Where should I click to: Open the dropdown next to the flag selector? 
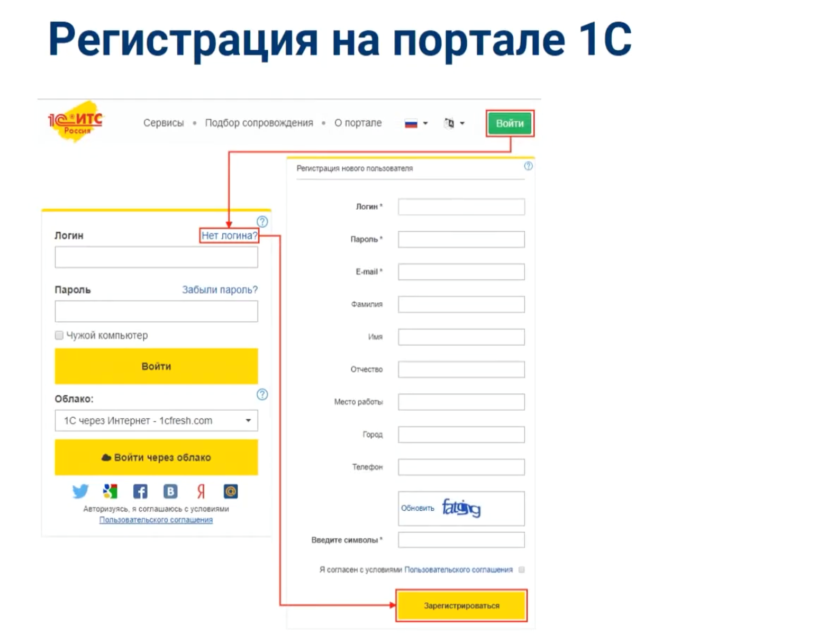tap(454, 124)
